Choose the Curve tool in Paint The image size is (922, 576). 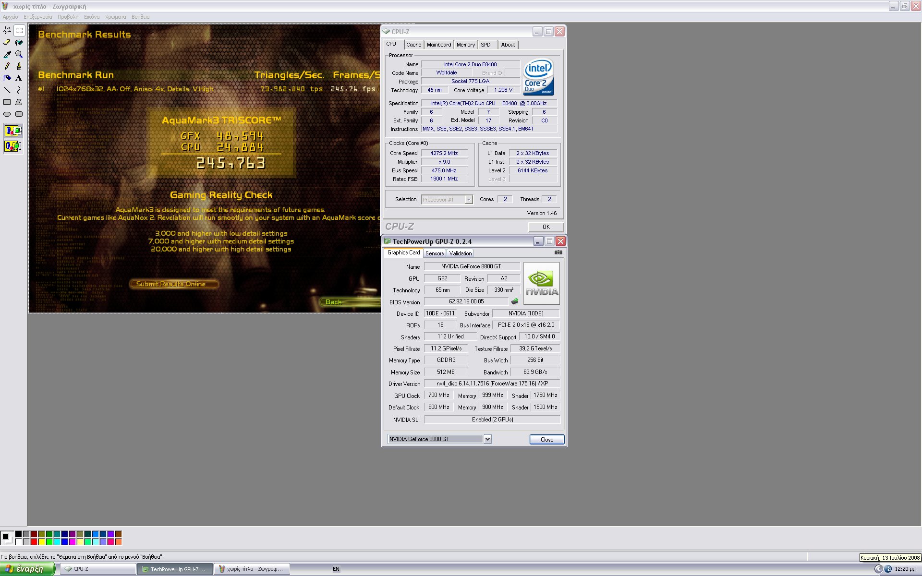coord(19,90)
